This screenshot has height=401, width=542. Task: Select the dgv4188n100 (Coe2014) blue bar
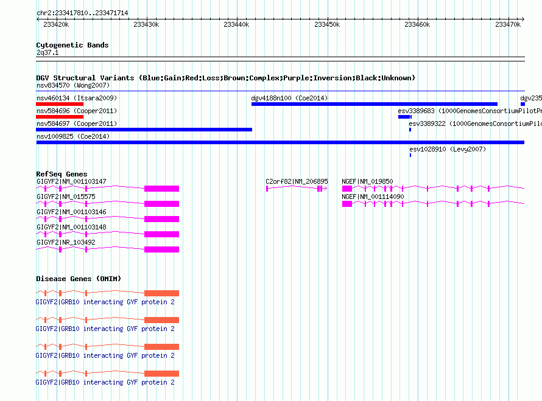click(375, 104)
